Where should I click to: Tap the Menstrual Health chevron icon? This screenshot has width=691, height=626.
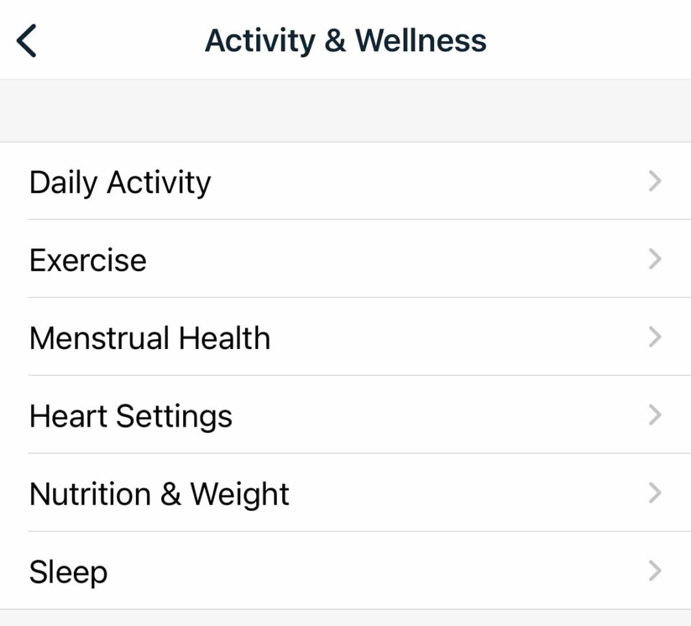655,337
